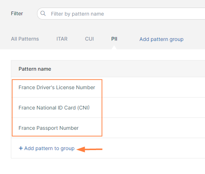Click the plus icon beside Add pattern

21,148
